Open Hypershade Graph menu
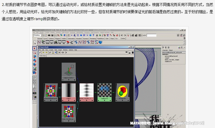The width and height of the screenshot is (215, 128). [60, 50]
